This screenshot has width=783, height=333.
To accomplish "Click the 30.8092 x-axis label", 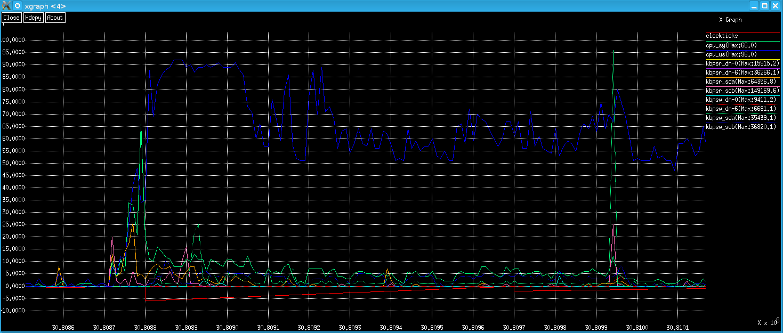I will point(309,327).
